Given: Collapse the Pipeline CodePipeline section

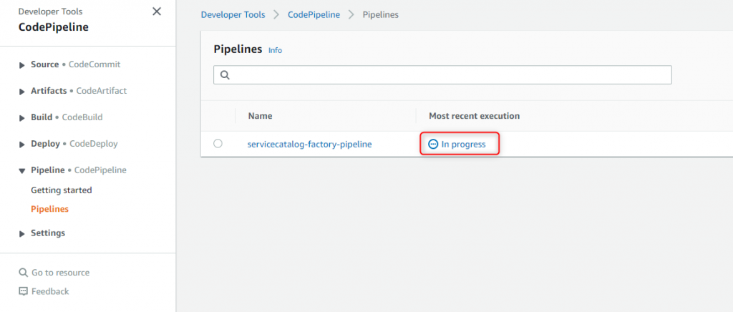Looking at the screenshot, I should pos(22,171).
